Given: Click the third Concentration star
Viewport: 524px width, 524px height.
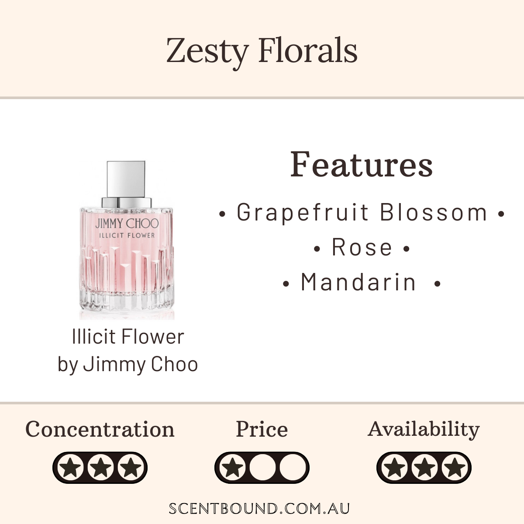Looking at the screenshot, I should [129, 468].
